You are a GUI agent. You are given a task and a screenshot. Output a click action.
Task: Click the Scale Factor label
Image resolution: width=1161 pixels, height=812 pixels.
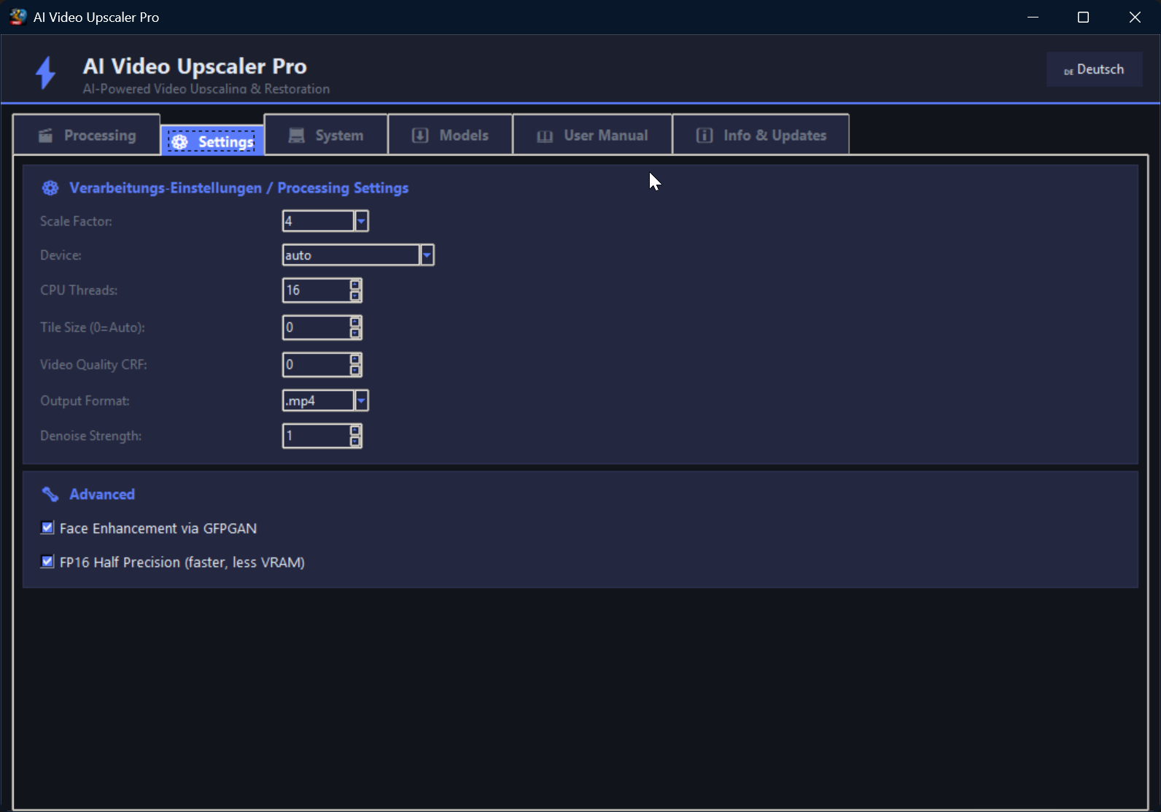click(76, 221)
